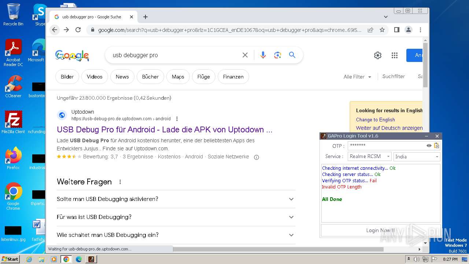This screenshot has width=469, height=264.
Task: Show OTP with the eye icon
Action: (429, 146)
